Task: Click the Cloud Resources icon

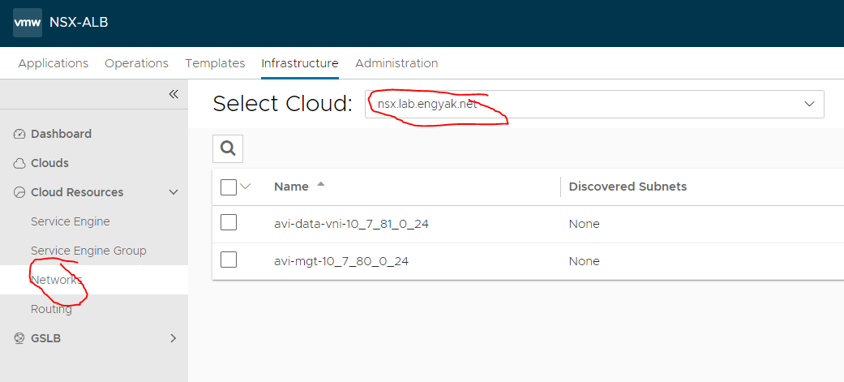Action: coord(20,192)
